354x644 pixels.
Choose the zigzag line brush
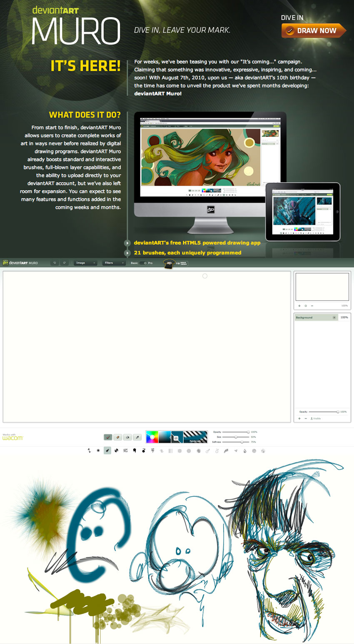89,451
